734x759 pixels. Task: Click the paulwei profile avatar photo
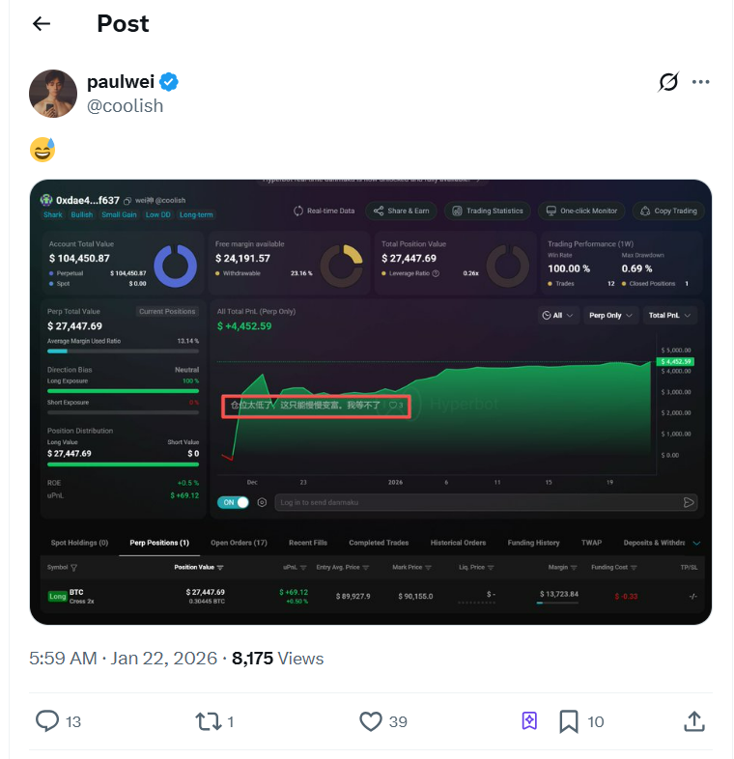tap(52, 94)
